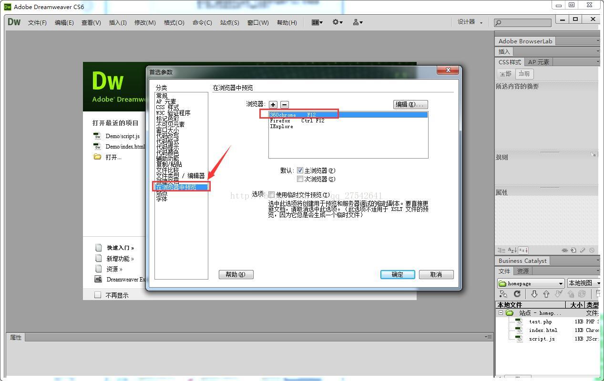Click the disable CSS property icon
Screen dimensions: 604x381
(592, 250)
